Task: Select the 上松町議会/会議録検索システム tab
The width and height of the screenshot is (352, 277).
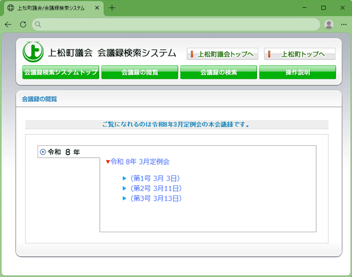Action: click(x=53, y=8)
